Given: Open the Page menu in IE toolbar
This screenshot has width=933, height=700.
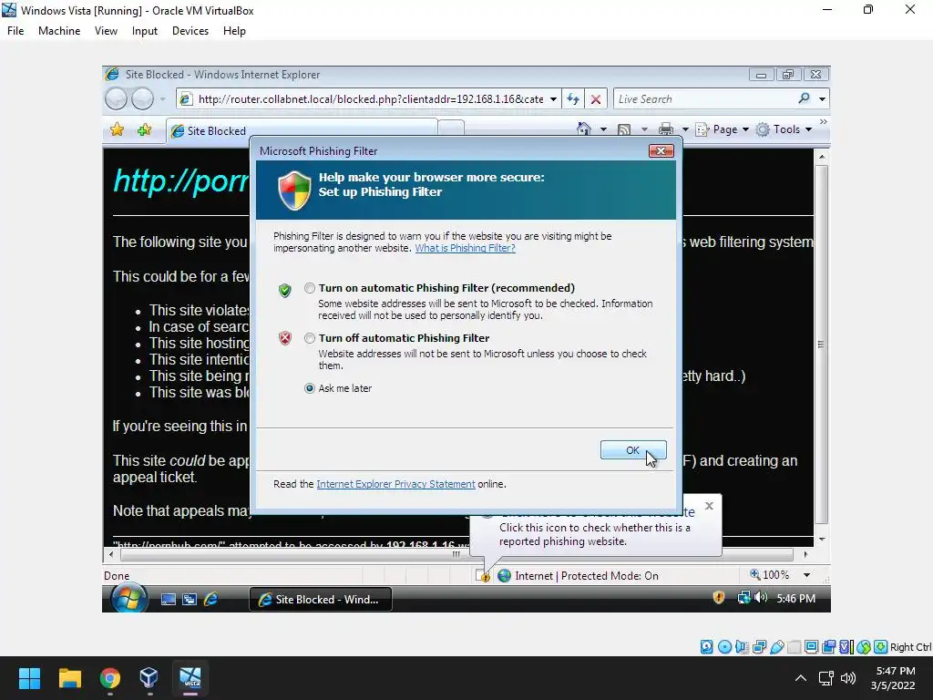Looking at the screenshot, I should (723, 129).
